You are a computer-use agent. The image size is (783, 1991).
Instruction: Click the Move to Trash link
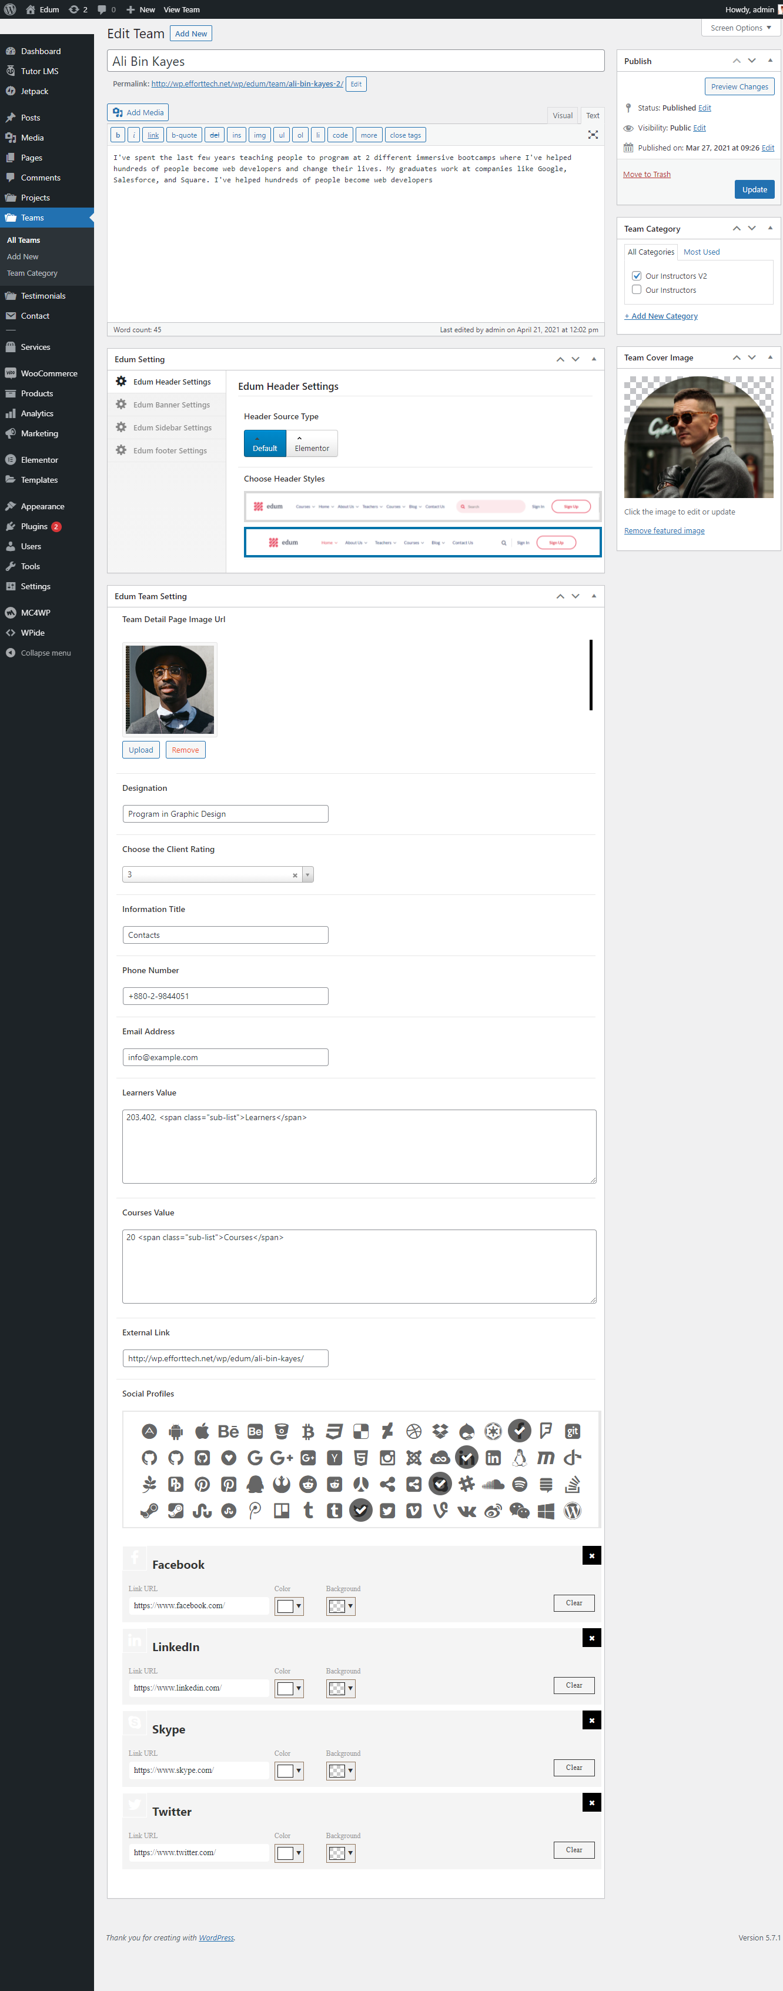[646, 175]
